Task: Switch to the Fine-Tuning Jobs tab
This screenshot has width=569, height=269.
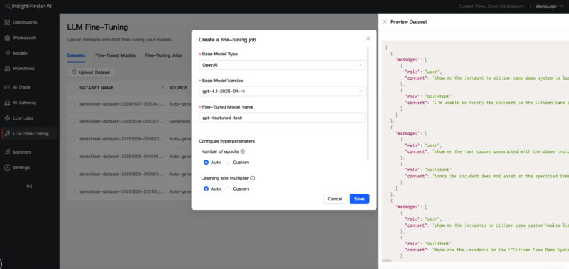Action: click(163, 55)
